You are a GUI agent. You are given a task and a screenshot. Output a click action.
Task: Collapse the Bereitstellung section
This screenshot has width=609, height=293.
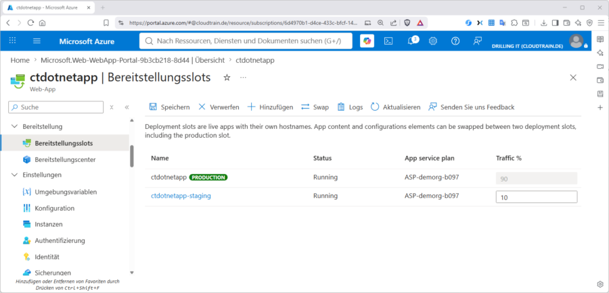coord(15,126)
